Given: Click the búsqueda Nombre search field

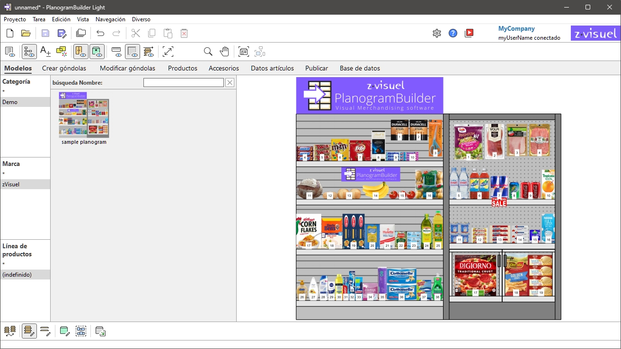Looking at the screenshot, I should 184,83.
